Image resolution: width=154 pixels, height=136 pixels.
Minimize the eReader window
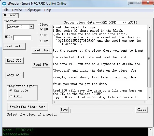(132, 3)
